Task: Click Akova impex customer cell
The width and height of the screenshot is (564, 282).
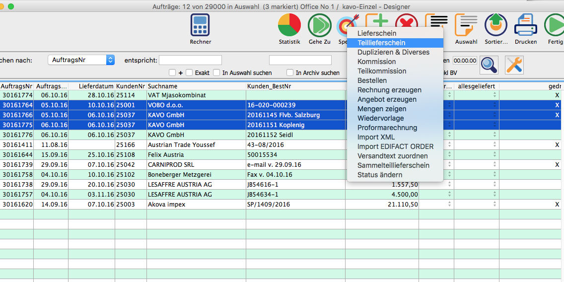Action: (197, 205)
